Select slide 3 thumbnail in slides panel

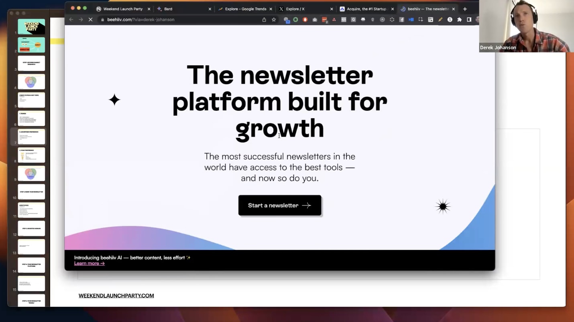[x=31, y=63]
